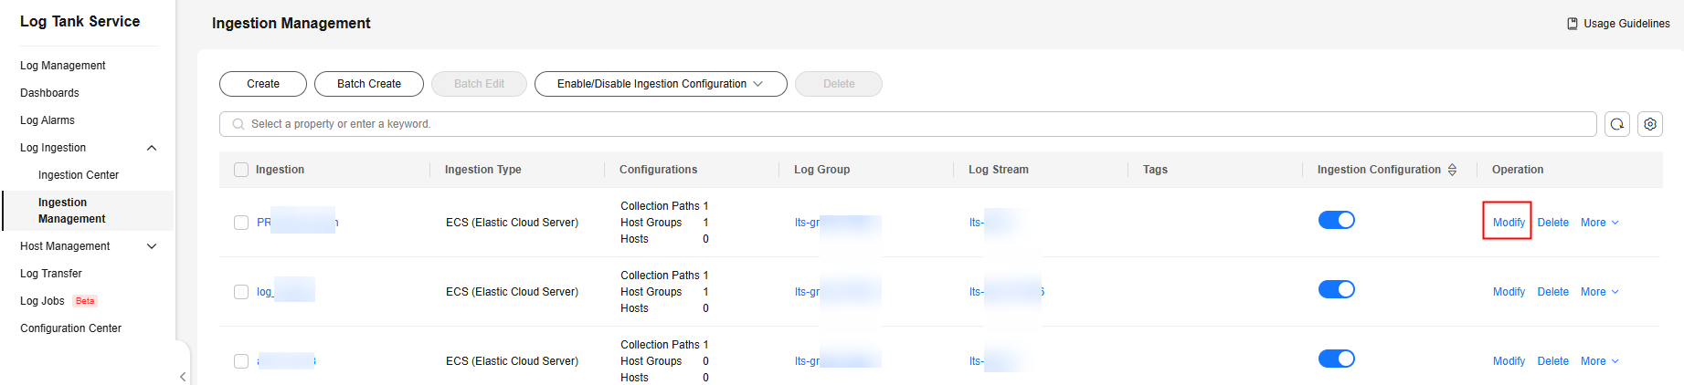
Task: Check the select-all Ingestion header checkbox
Action: [x=241, y=170]
